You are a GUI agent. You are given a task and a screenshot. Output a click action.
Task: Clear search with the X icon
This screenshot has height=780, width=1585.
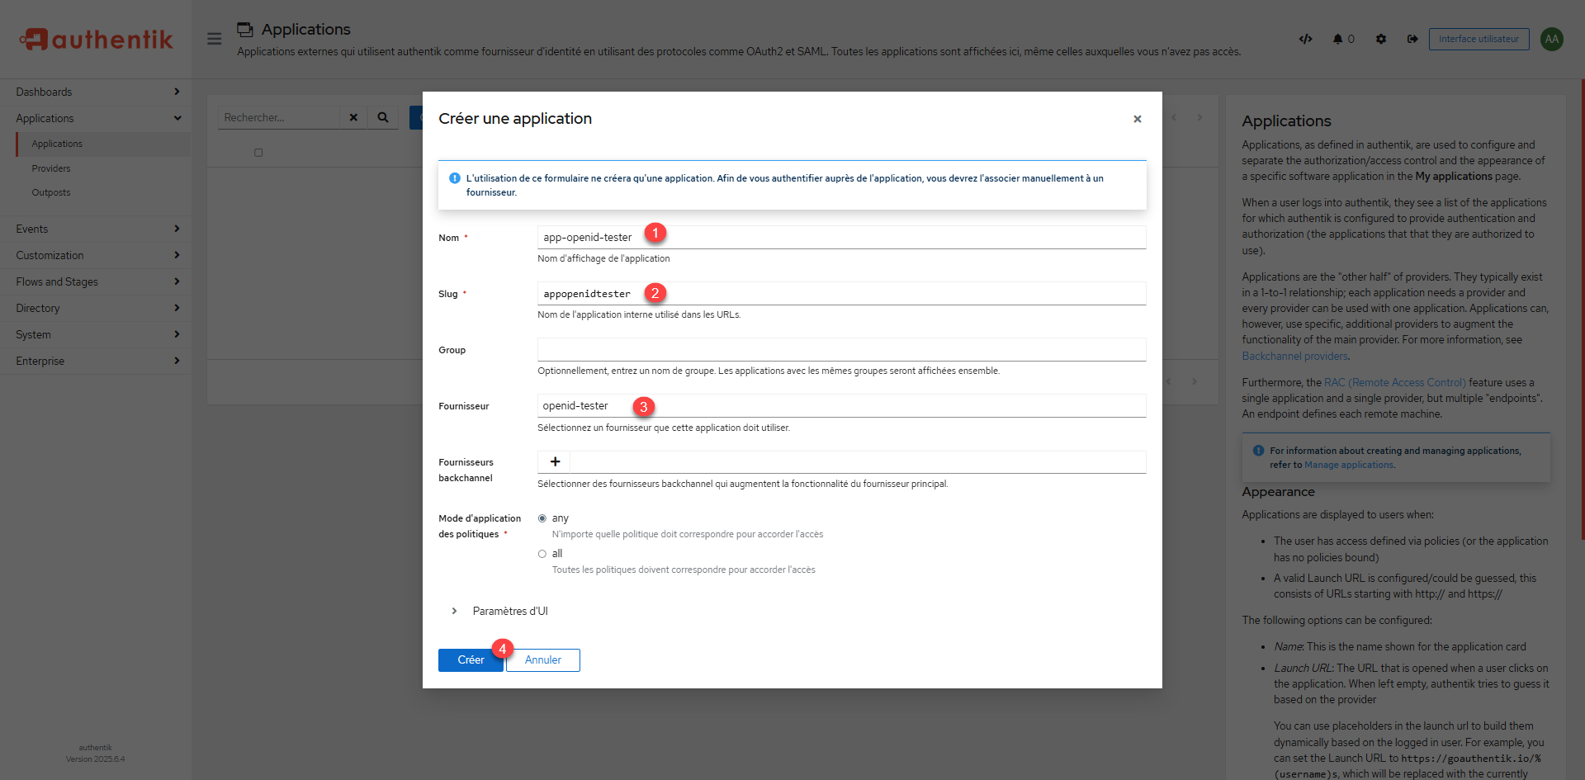point(353,117)
